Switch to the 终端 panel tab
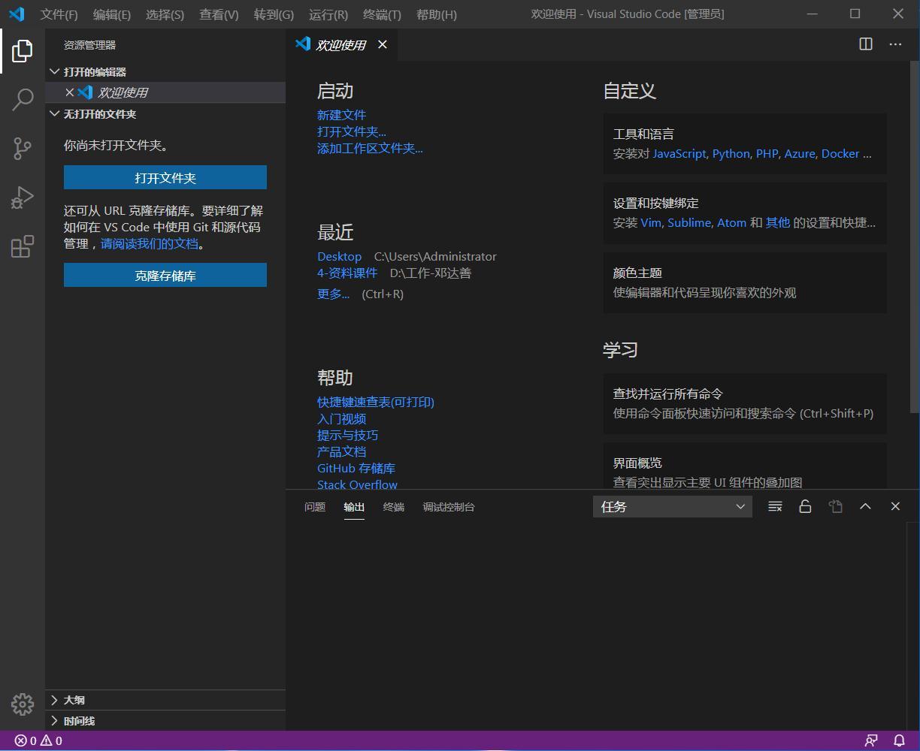Viewport: 920px width, 751px height. tap(393, 507)
